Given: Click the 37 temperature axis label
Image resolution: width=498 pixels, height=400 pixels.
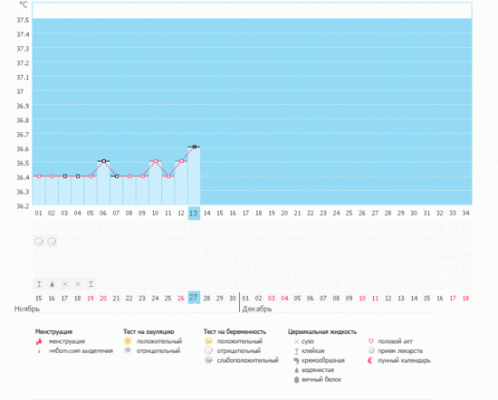Looking at the screenshot, I should 20,91.
